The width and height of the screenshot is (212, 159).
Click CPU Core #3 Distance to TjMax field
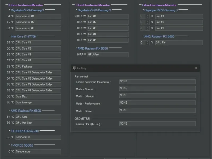(38, 85)
